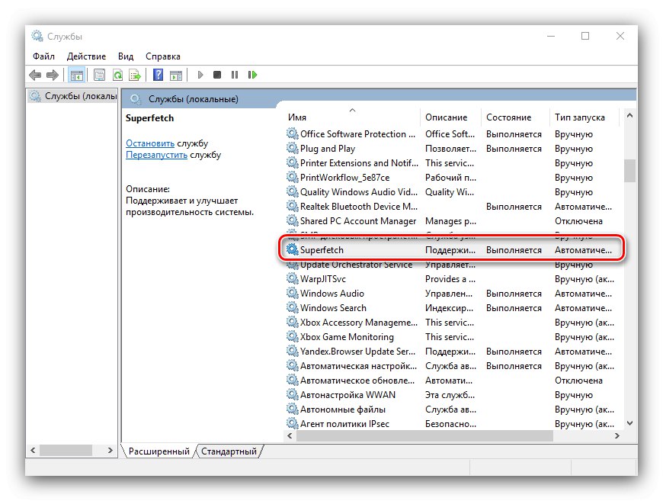Click Выполняется status in Windows Search row
The width and height of the screenshot is (663, 501).
(x=514, y=307)
